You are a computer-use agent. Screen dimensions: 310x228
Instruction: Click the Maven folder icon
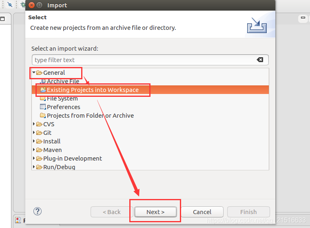click(39, 150)
